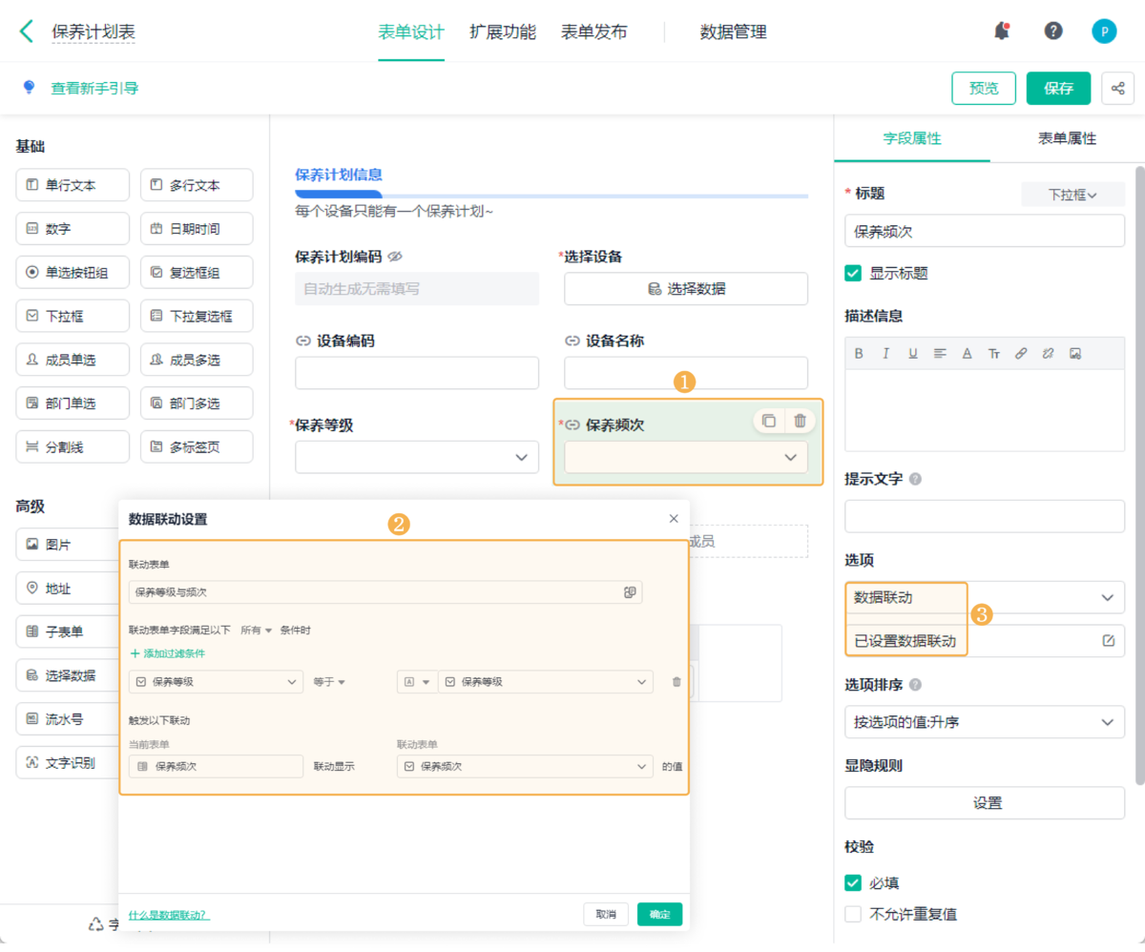Screen dimensions: 1145x952
Task: Open the user avatar P
Action: [x=1104, y=31]
